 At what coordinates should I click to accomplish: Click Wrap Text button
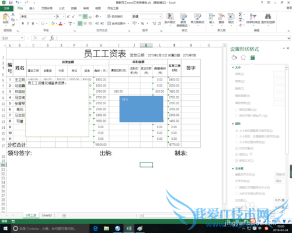tap(115, 16)
